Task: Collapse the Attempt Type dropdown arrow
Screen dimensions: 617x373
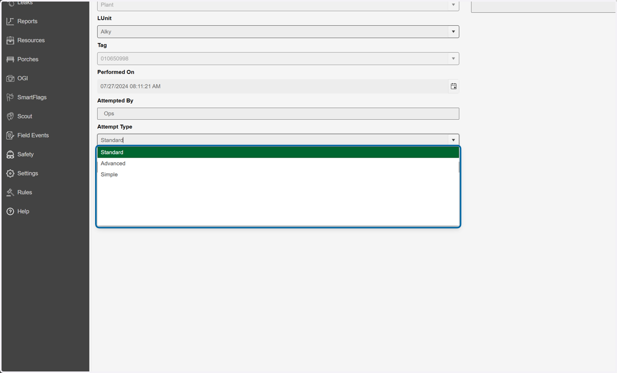Action: 453,140
